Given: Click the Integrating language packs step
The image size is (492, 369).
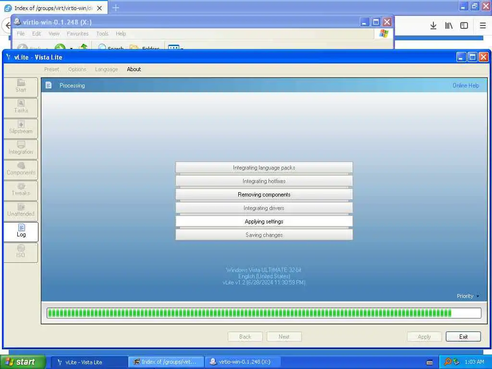Looking at the screenshot, I should tap(264, 168).
